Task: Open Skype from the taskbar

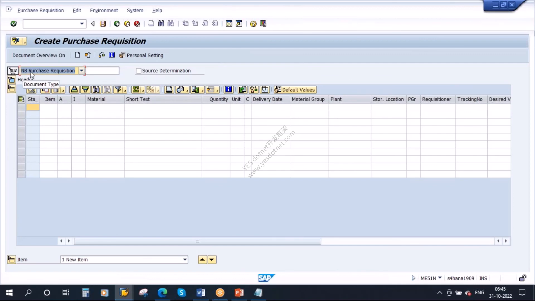Action: [181, 293]
